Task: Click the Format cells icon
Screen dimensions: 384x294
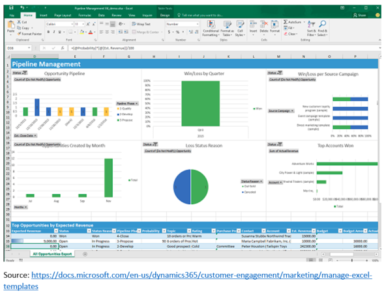Action: (x=274, y=25)
